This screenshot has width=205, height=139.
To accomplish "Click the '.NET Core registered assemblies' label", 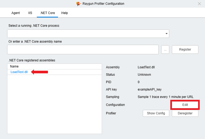I will 32,60.
